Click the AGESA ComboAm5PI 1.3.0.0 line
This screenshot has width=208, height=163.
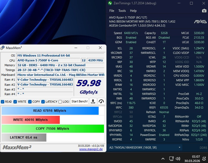pos(137,25)
